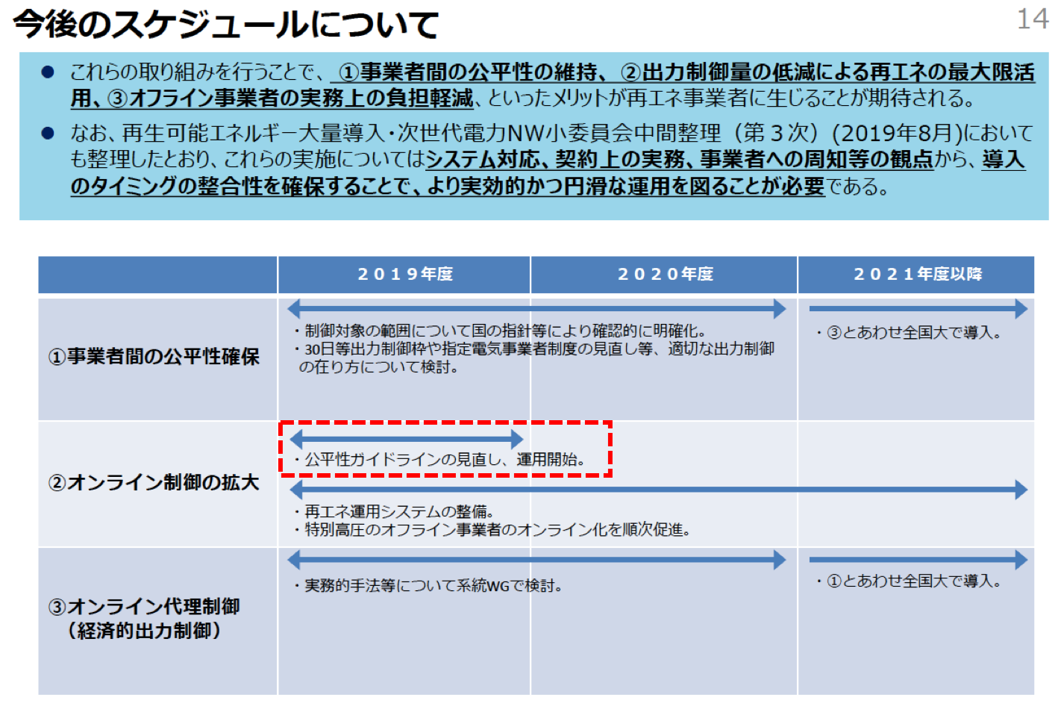Click the timeline arrow above 実務的手法等について

pyautogui.click(x=536, y=560)
